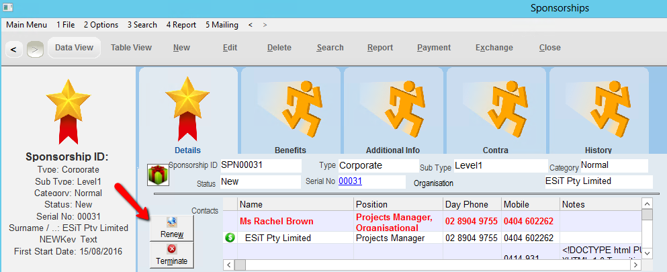Click the green dollar icon beside ESiT Pty Limited
This screenshot has width=667, height=272.
[x=230, y=238]
